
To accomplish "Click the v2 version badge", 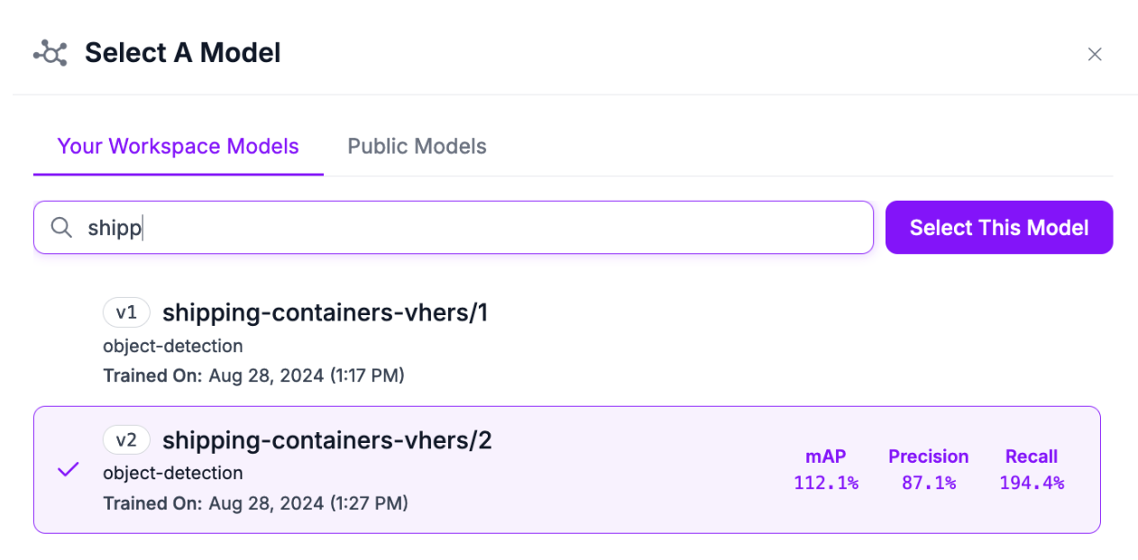I will pyautogui.click(x=126, y=440).
